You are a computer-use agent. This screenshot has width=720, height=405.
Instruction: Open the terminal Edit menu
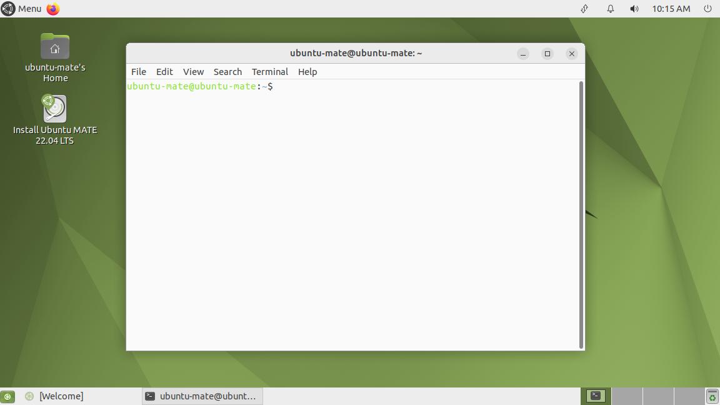pos(164,72)
